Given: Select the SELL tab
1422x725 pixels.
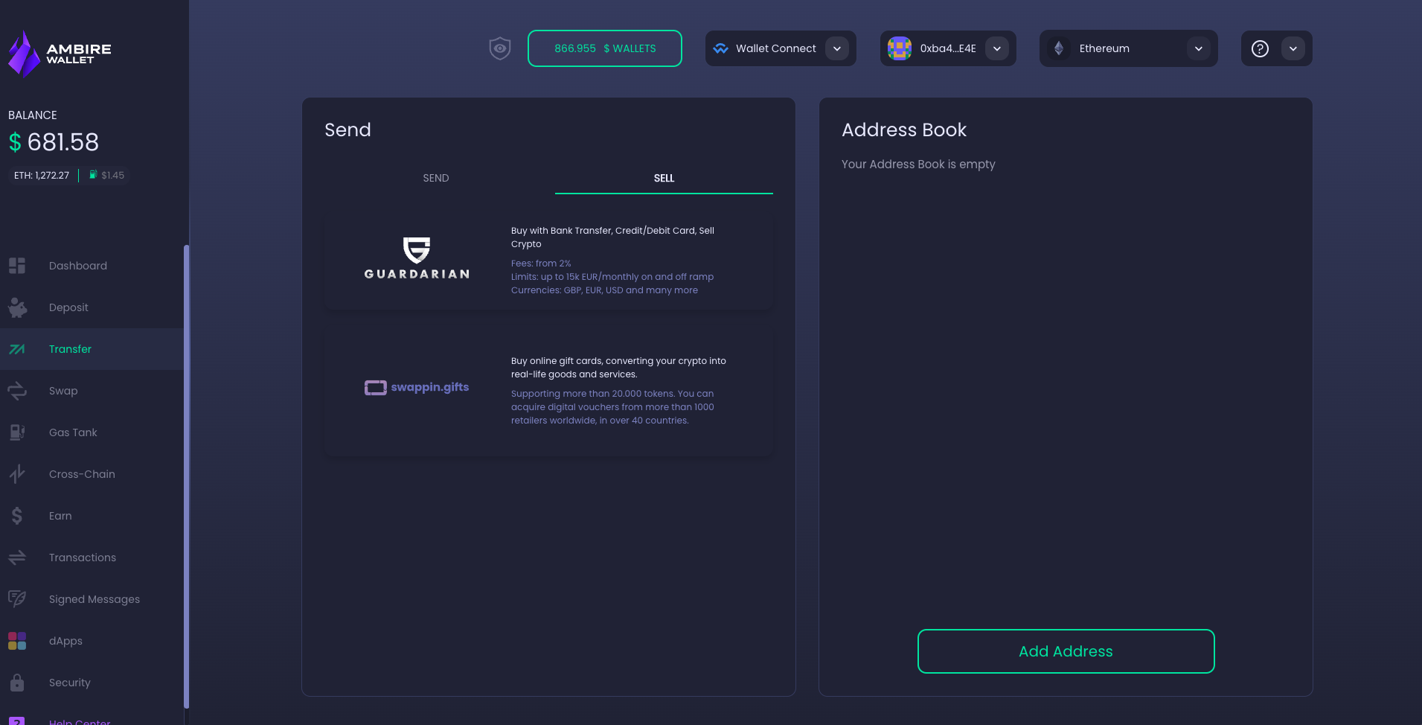Looking at the screenshot, I should (664, 178).
